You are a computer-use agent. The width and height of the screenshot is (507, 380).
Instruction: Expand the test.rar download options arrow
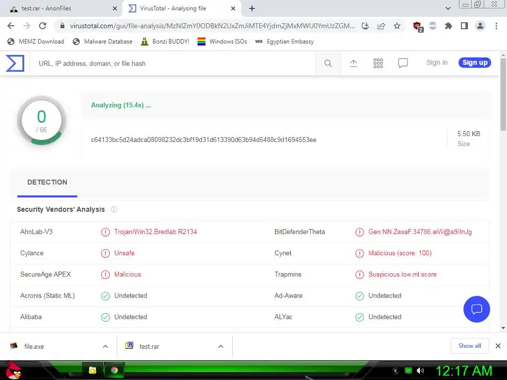coord(221,346)
